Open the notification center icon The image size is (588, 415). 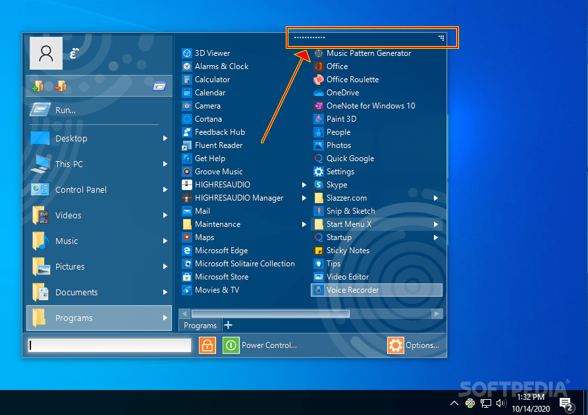click(x=566, y=404)
